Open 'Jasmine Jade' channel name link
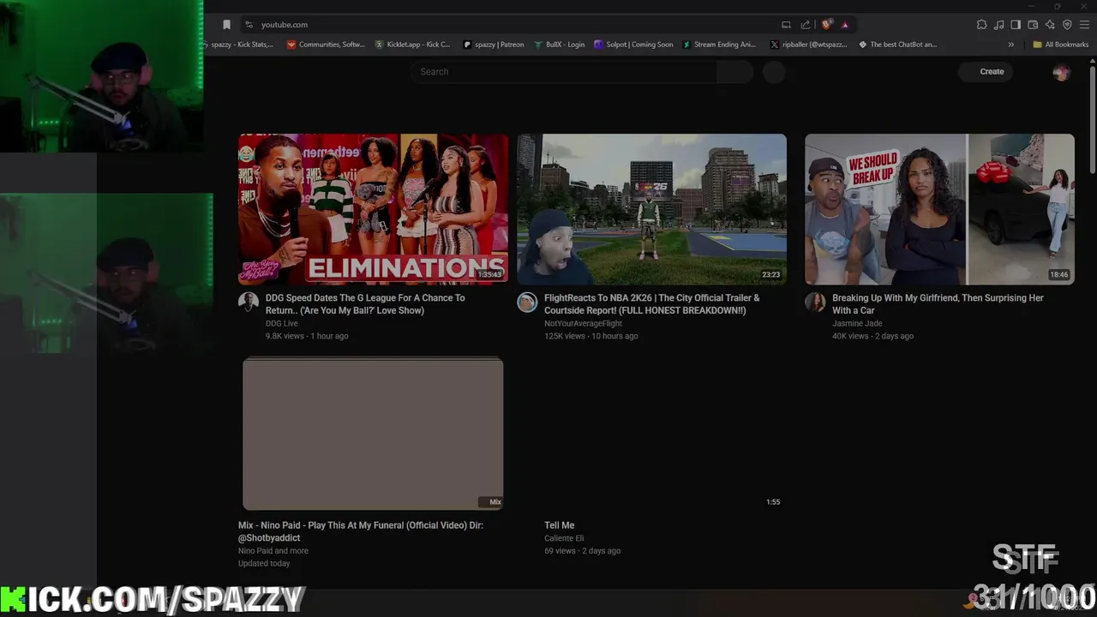The width and height of the screenshot is (1097, 617). point(857,324)
